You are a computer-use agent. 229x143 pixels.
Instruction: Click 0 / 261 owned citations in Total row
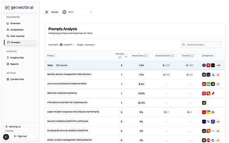click(x=166, y=65)
